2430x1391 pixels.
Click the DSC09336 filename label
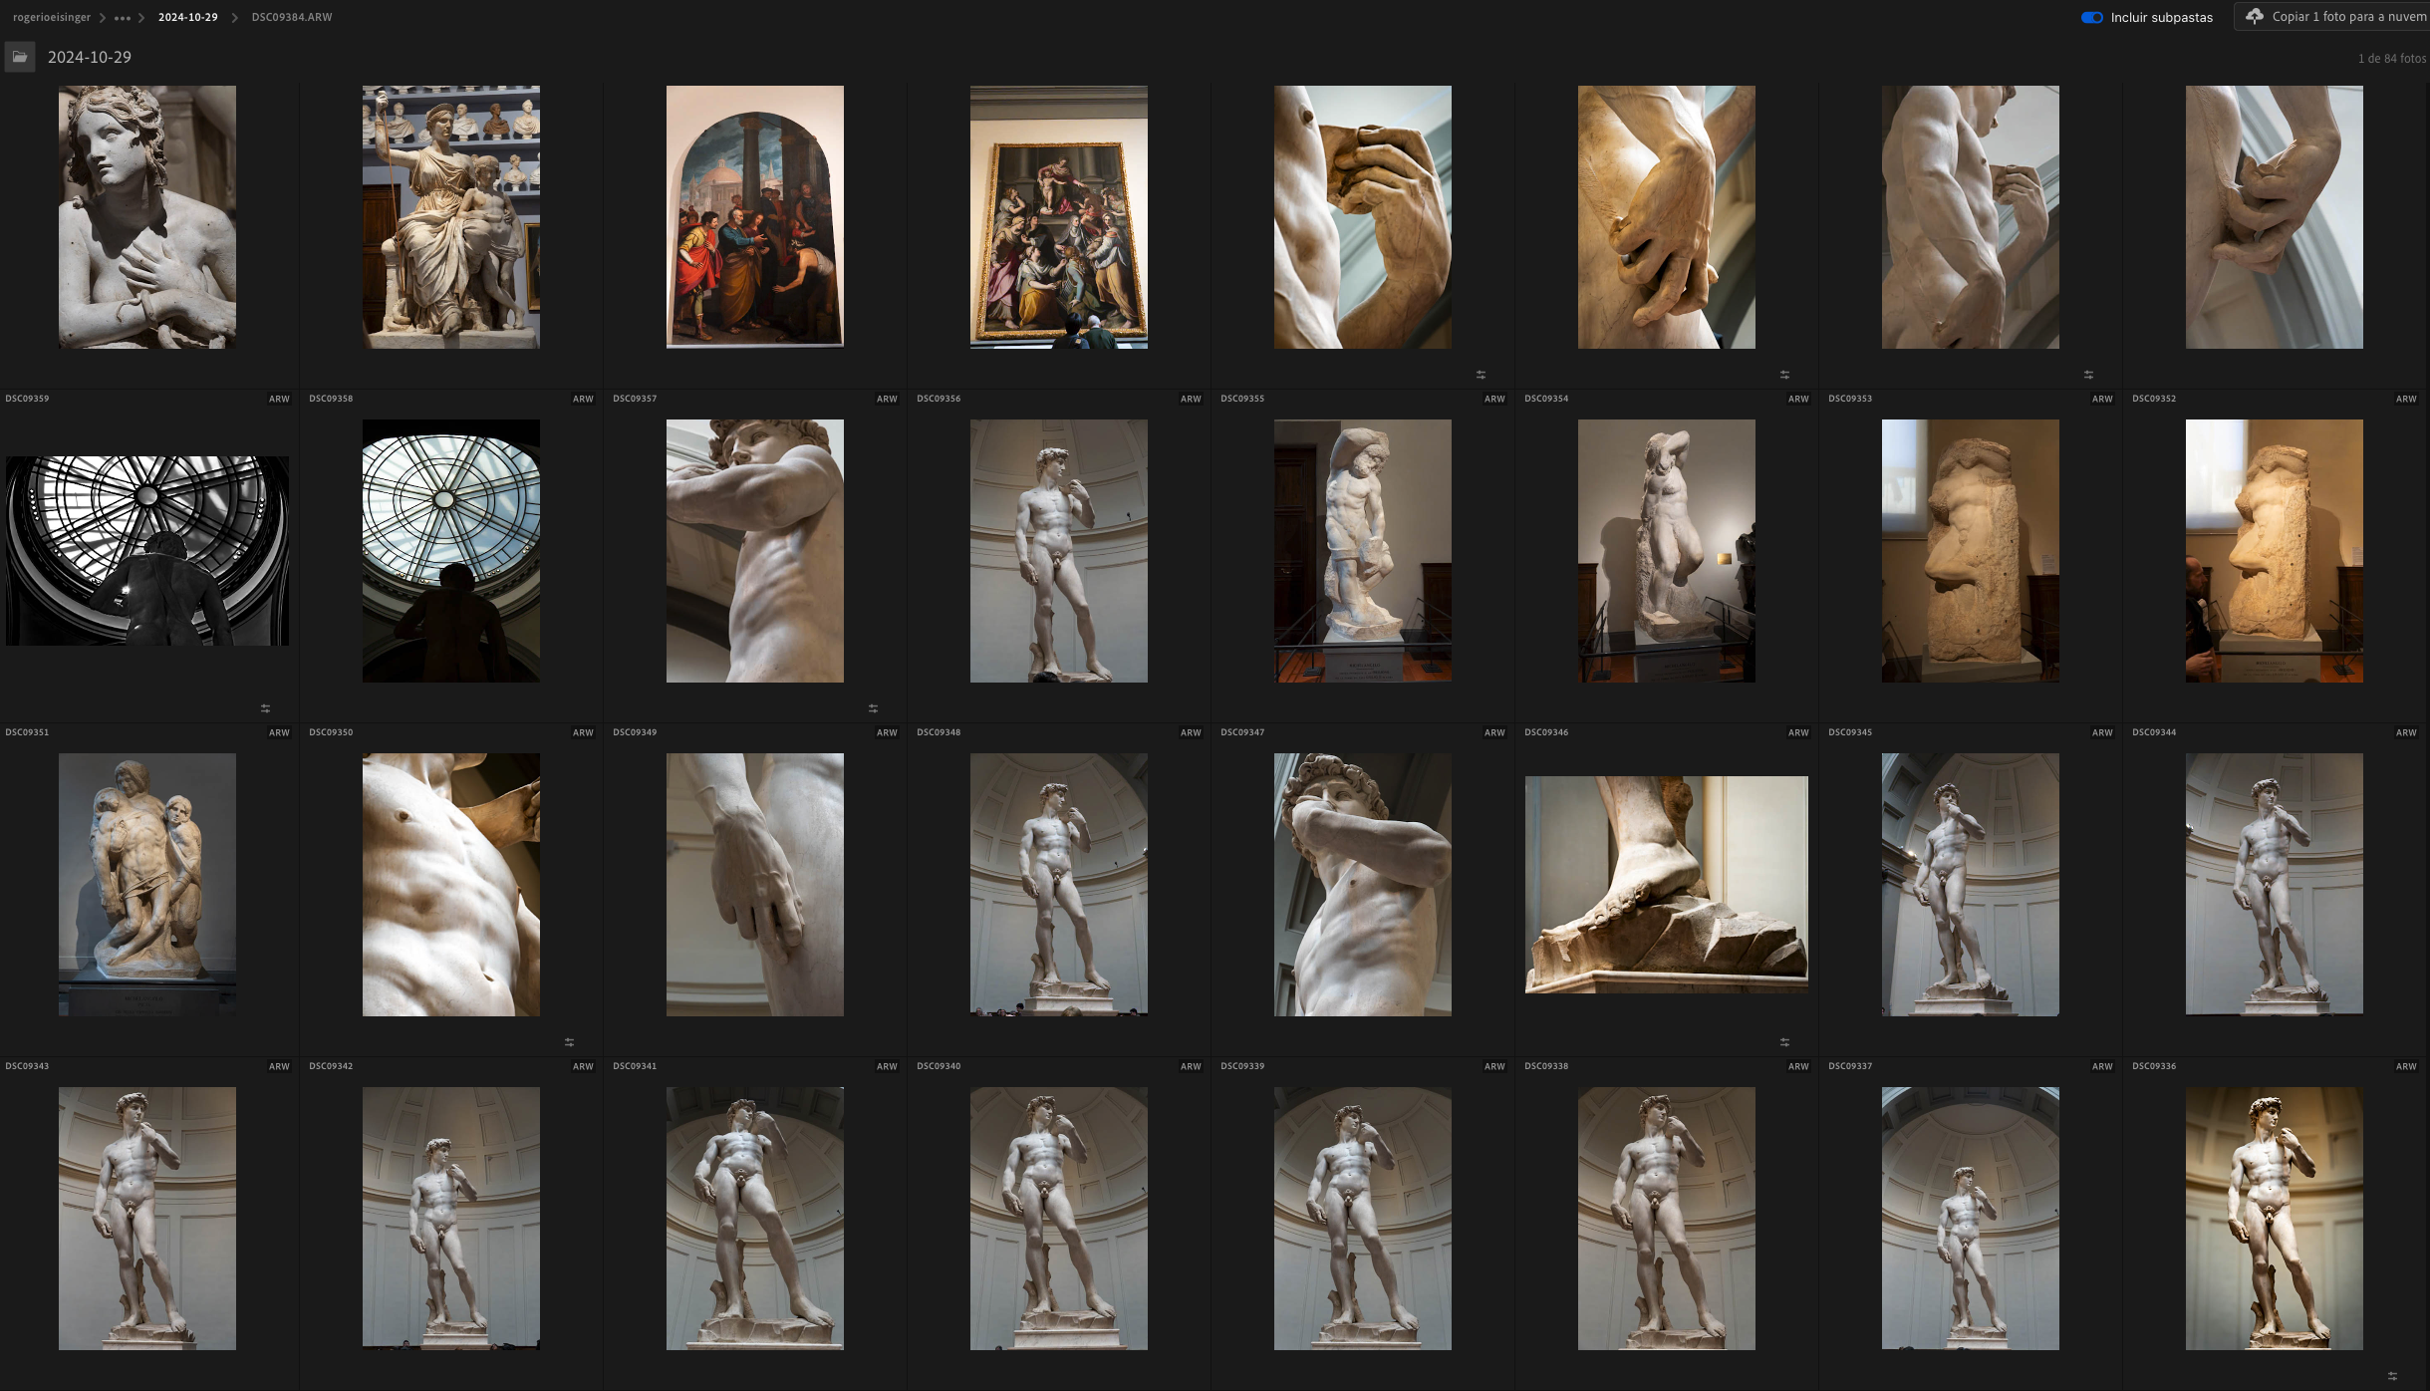[x=2154, y=1066]
